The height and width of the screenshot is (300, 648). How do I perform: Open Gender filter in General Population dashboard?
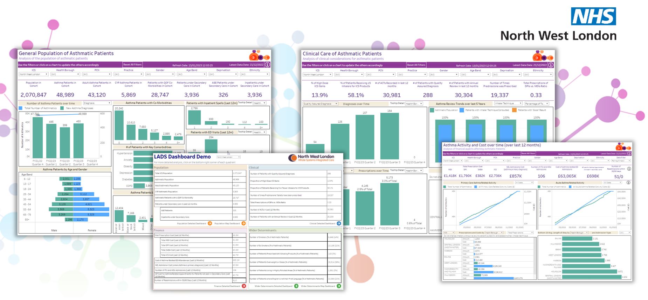tap(160, 74)
